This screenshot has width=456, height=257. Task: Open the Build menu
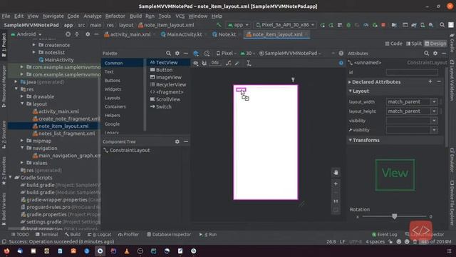(x=135, y=16)
